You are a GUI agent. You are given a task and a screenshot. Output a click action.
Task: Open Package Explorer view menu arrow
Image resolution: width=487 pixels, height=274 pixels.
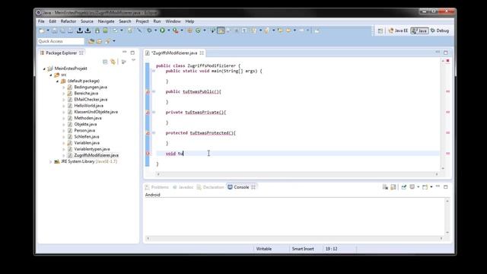point(134,60)
